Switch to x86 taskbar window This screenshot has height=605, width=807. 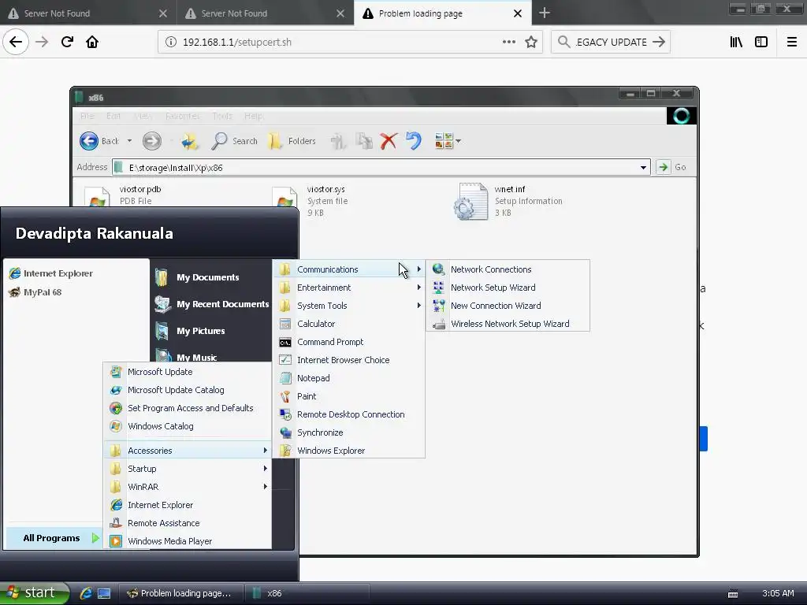click(307, 593)
